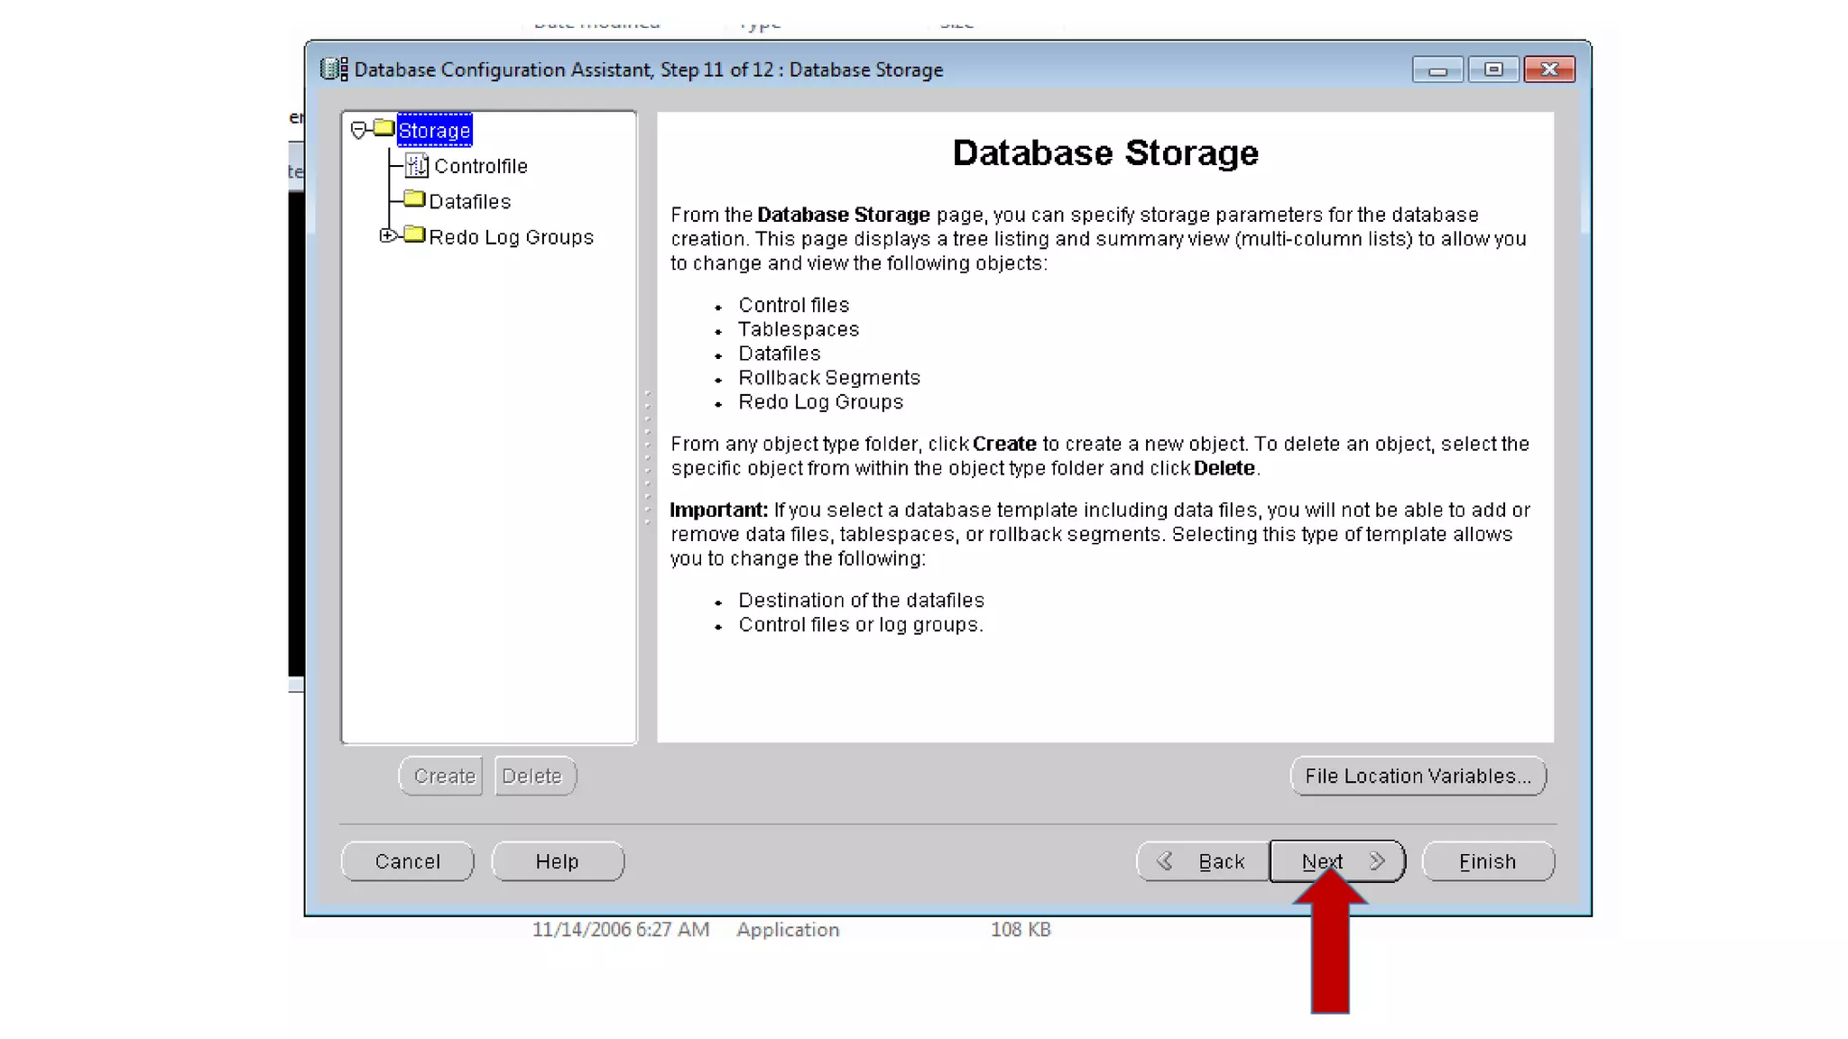Select Controlfile in the storage tree
Screen dimensions: 1848x1039
(x=480, y=166)
